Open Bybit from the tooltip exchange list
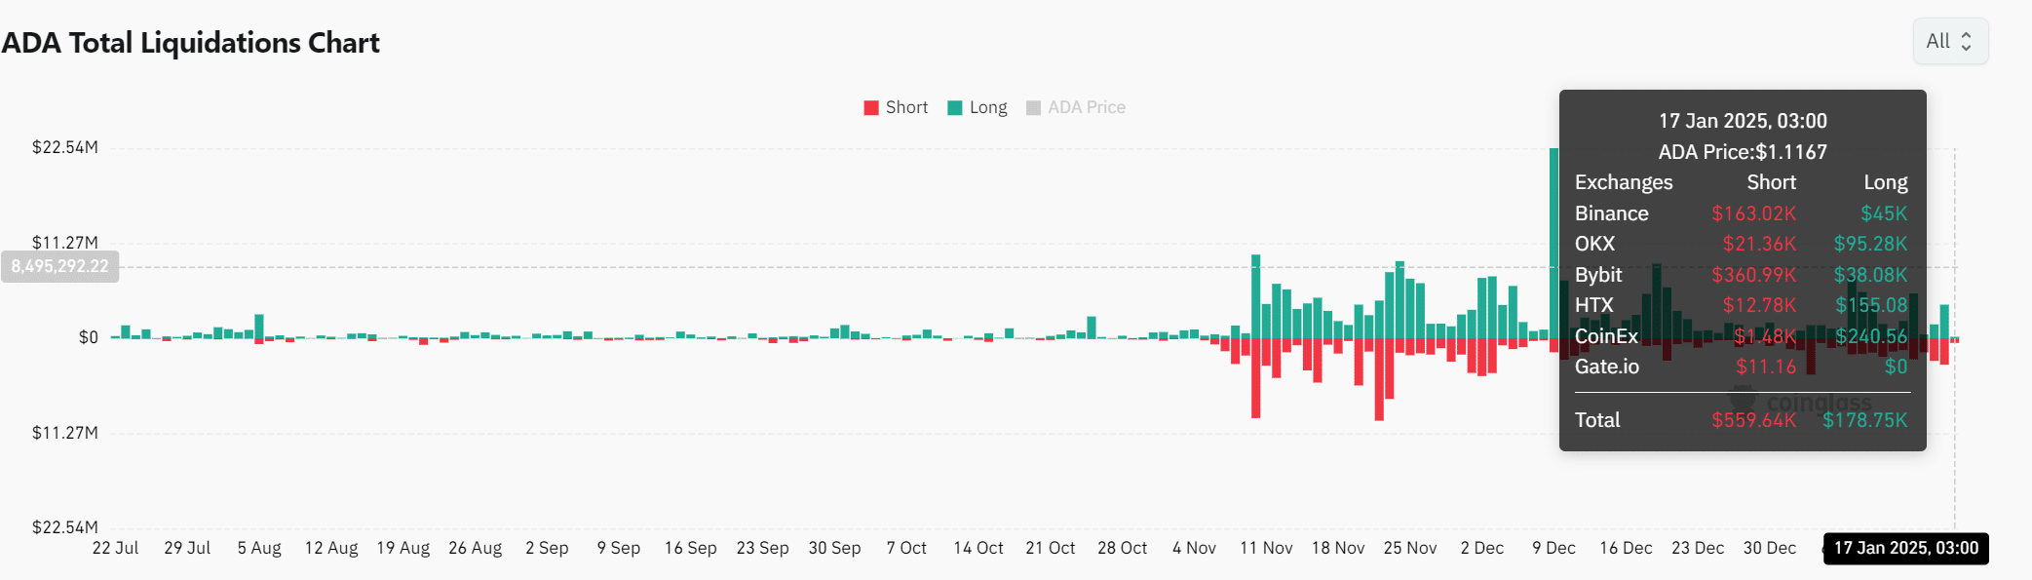This screenshot has height=580, width=2032. tap(1598, 275)
